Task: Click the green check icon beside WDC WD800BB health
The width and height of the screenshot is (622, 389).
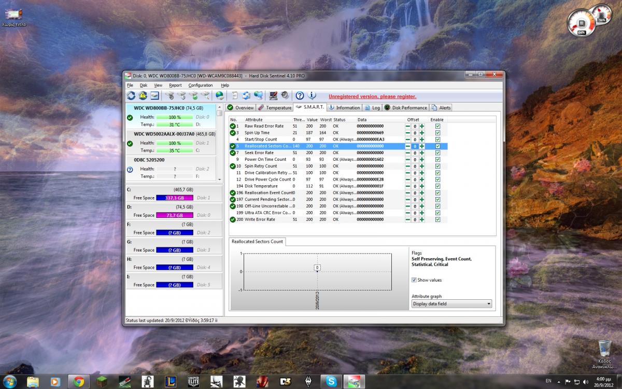Action: coord(130,117)
